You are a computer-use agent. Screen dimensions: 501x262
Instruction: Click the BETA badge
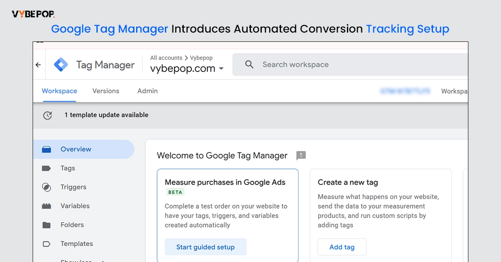(x=175, y=192)
